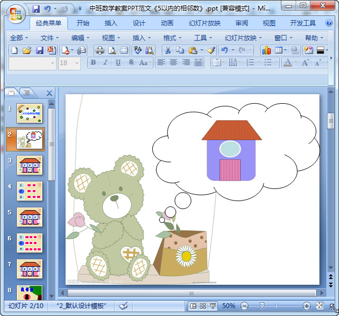This screenshot has height=316, width=339.
Task: Toggle text Shadow formatting
Action: point(131,62)
